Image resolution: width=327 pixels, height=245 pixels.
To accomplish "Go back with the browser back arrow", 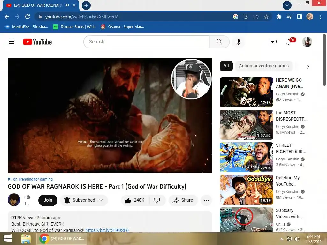I will pyautogui.click(x=7, y=17).
